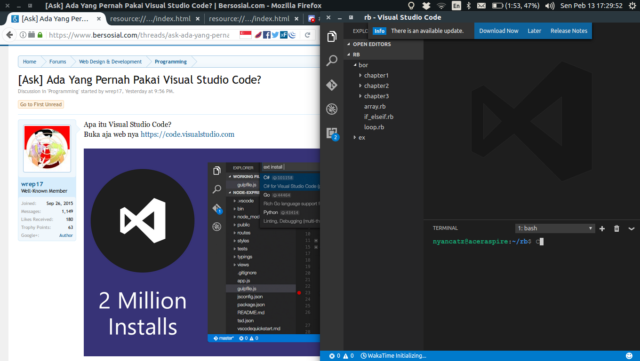Viewport: 640px width, 361px height.
Task: Open the battery indicator 1:53, 47%
Action: click(x=516, y=6)
